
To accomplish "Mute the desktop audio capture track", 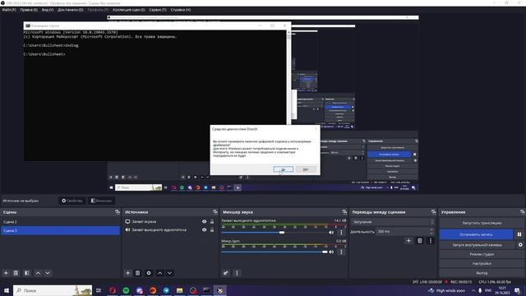I will tap(331, 232).
